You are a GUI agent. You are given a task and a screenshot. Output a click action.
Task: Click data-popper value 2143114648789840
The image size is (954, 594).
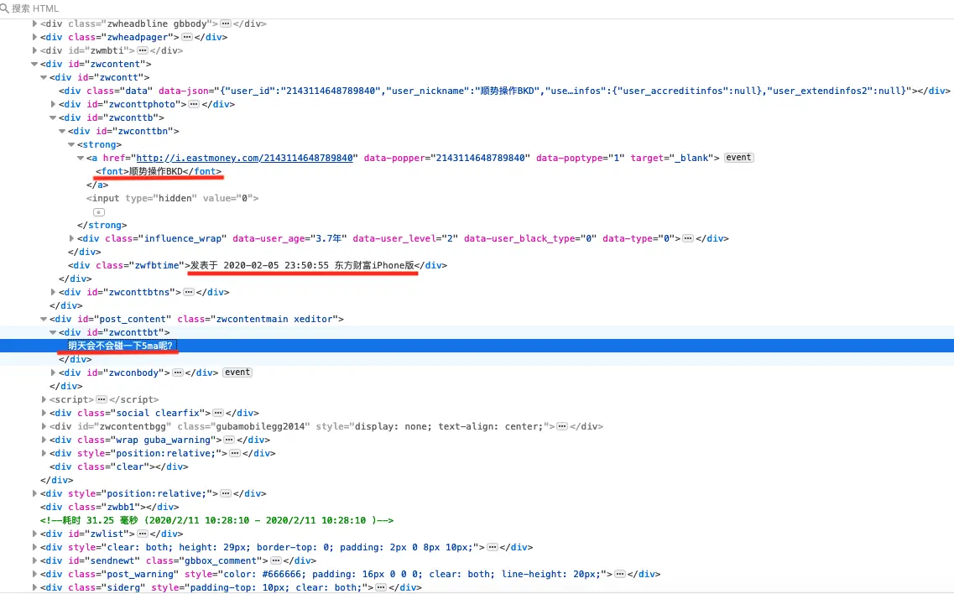point(480,158)
